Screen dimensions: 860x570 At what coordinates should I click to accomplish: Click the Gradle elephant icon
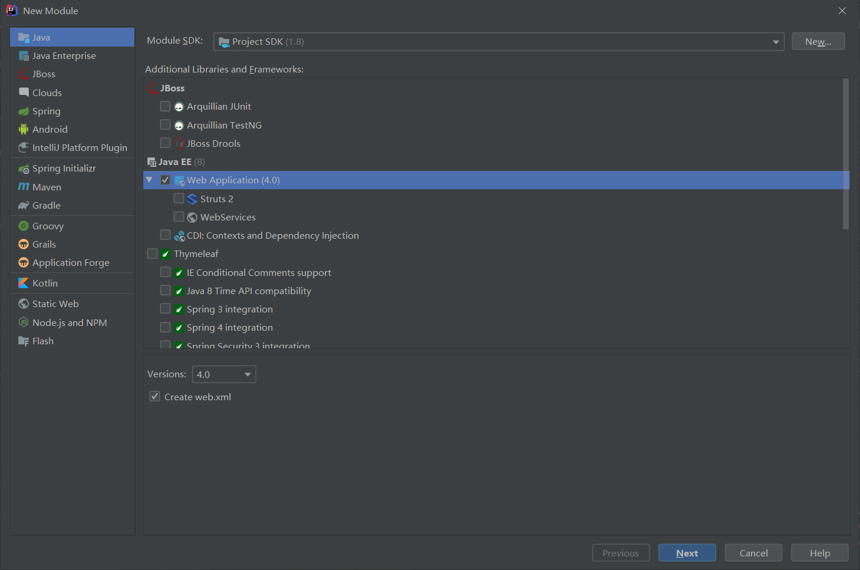pyautogui.click(x=24, y=205)
